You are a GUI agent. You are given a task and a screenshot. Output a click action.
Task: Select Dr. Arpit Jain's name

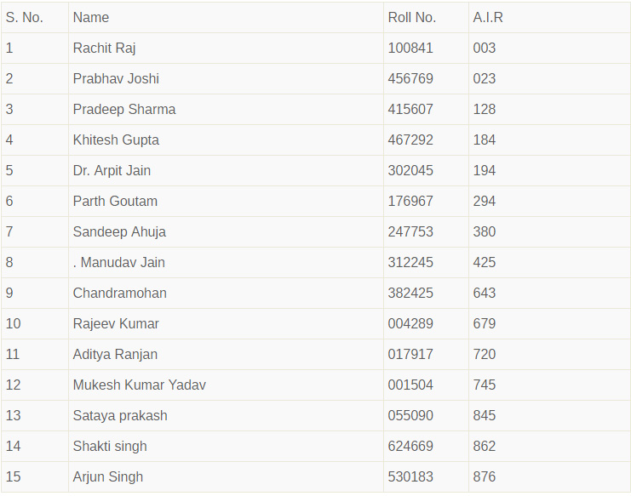coord(112,170)
